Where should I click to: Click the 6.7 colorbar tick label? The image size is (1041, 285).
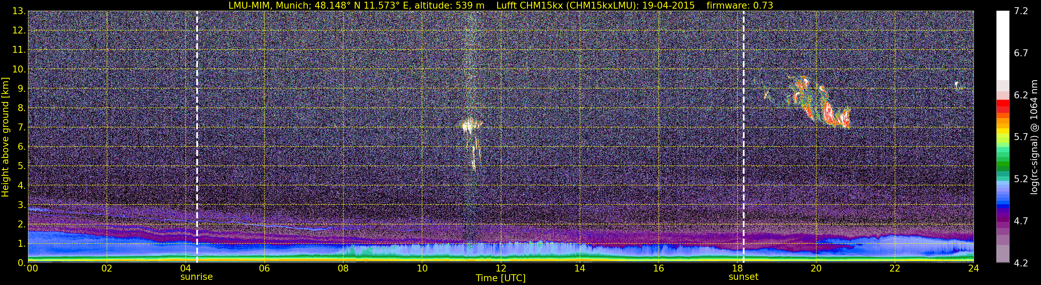1021,53
